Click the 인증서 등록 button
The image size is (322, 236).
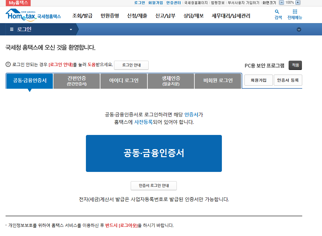[x=288, y=80]
